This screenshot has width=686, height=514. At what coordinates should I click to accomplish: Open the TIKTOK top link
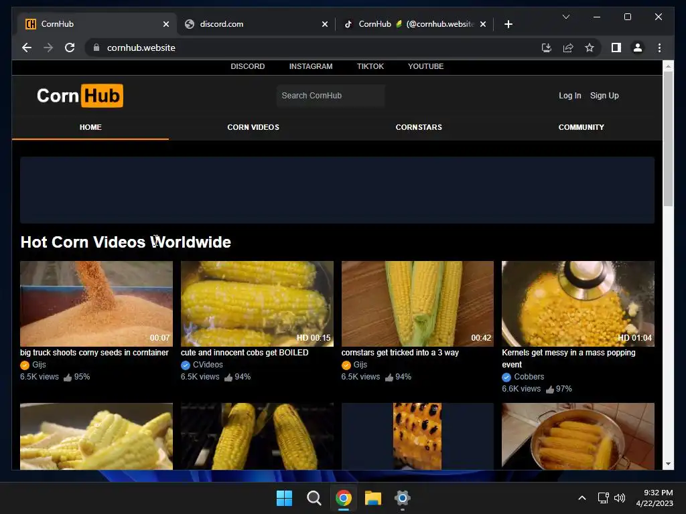click(370, 66)
